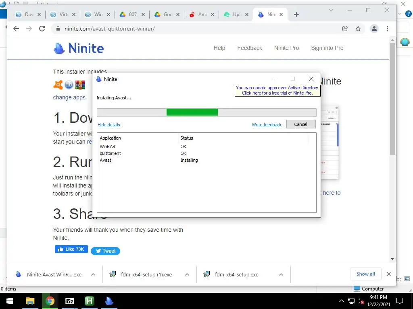
Task: Click the Avast icon under installer includes
Action: pos(58,84)
